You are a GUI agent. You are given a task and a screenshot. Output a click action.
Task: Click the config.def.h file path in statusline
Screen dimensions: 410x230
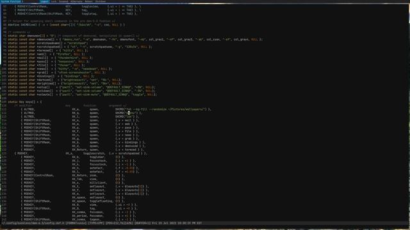(33, 223)
